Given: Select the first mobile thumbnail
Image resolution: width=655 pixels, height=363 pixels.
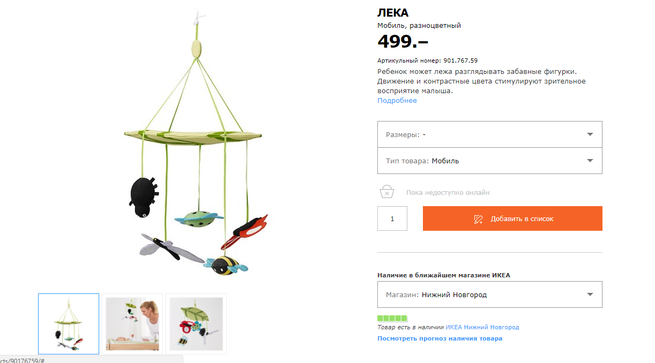Looking at the screenshot, I should [69, 324].
